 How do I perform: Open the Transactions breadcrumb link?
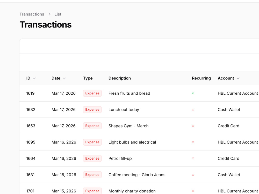tap(32, 14)
